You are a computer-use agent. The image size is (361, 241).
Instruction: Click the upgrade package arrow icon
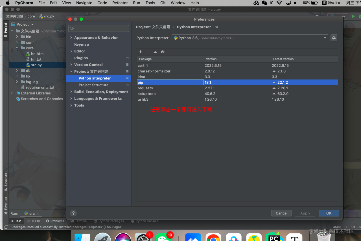pos(155,52)
